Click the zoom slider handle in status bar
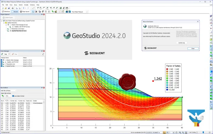Image resolution: width=213 pixels, height=134 pixels. coord(203,133)
